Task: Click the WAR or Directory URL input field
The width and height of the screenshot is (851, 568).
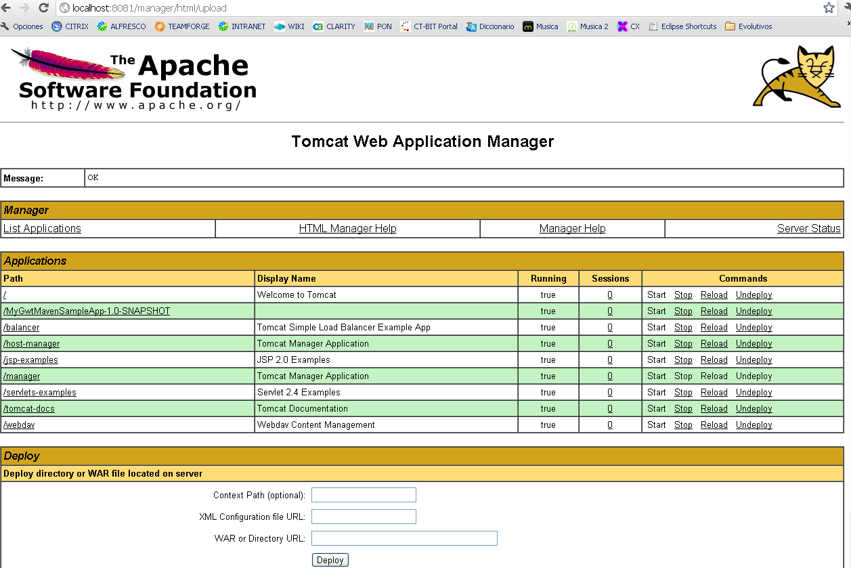Action: (404, 538)
